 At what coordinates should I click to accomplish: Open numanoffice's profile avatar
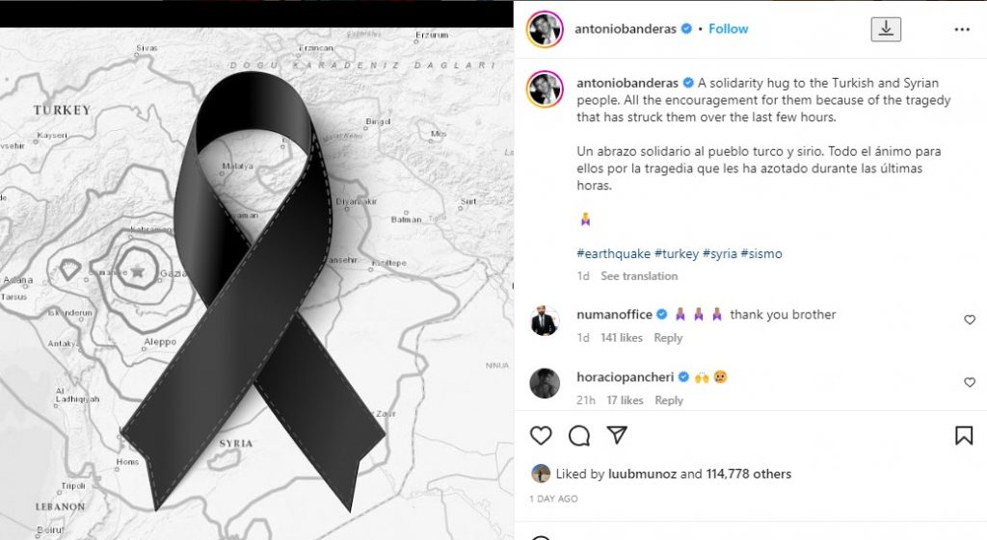point(545,321)
